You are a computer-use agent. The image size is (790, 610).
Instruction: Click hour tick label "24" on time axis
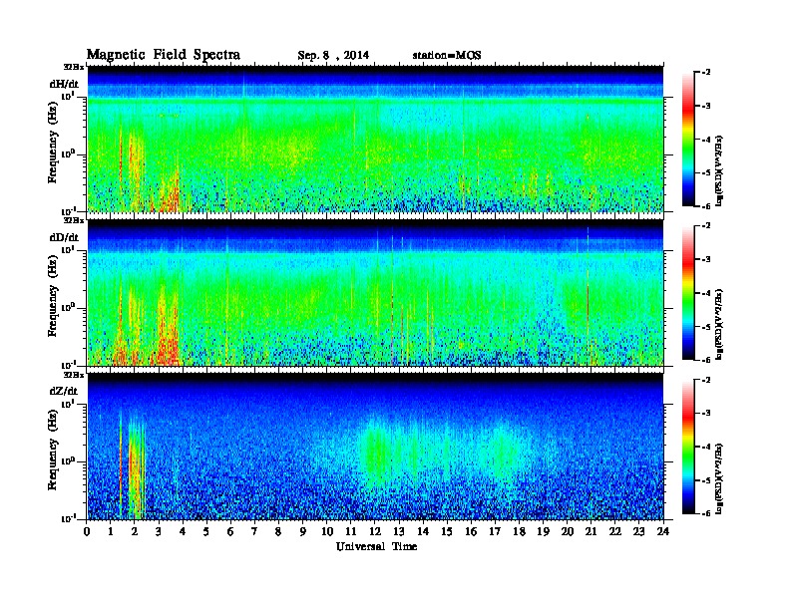[663, 531]
